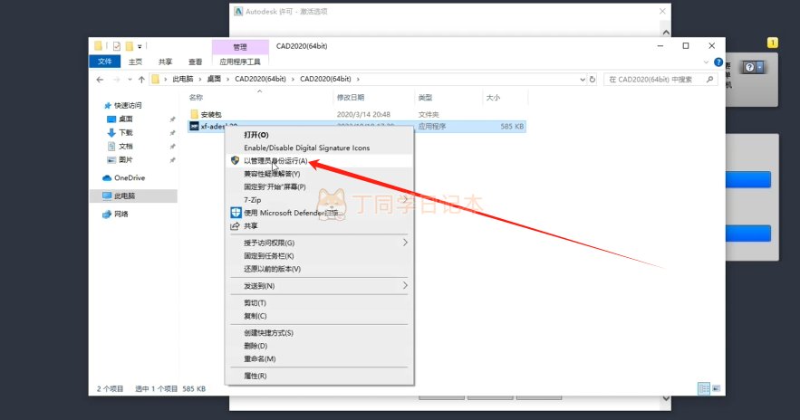Select the xf-adesk application file icon
Image resolution: width=800 pixels, height=420 pixels.
click(195, 126)
